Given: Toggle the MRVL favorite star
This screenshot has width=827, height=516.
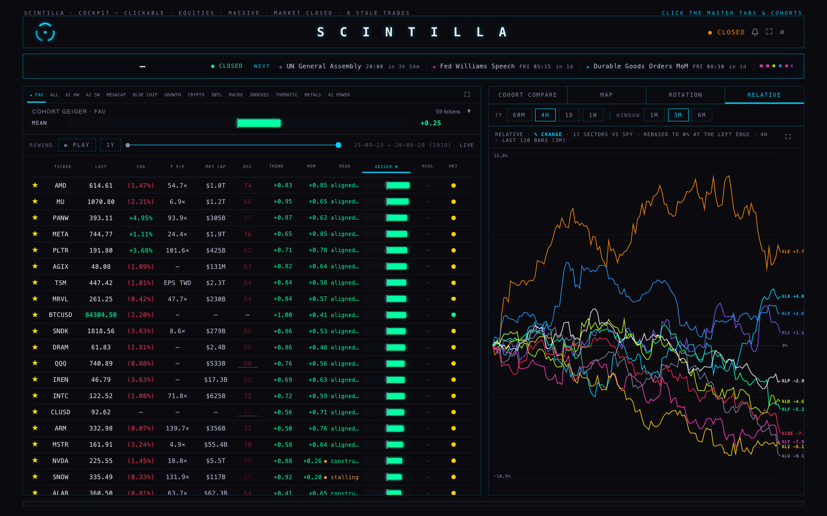Looking at the screenshot, I should (35, 299).
